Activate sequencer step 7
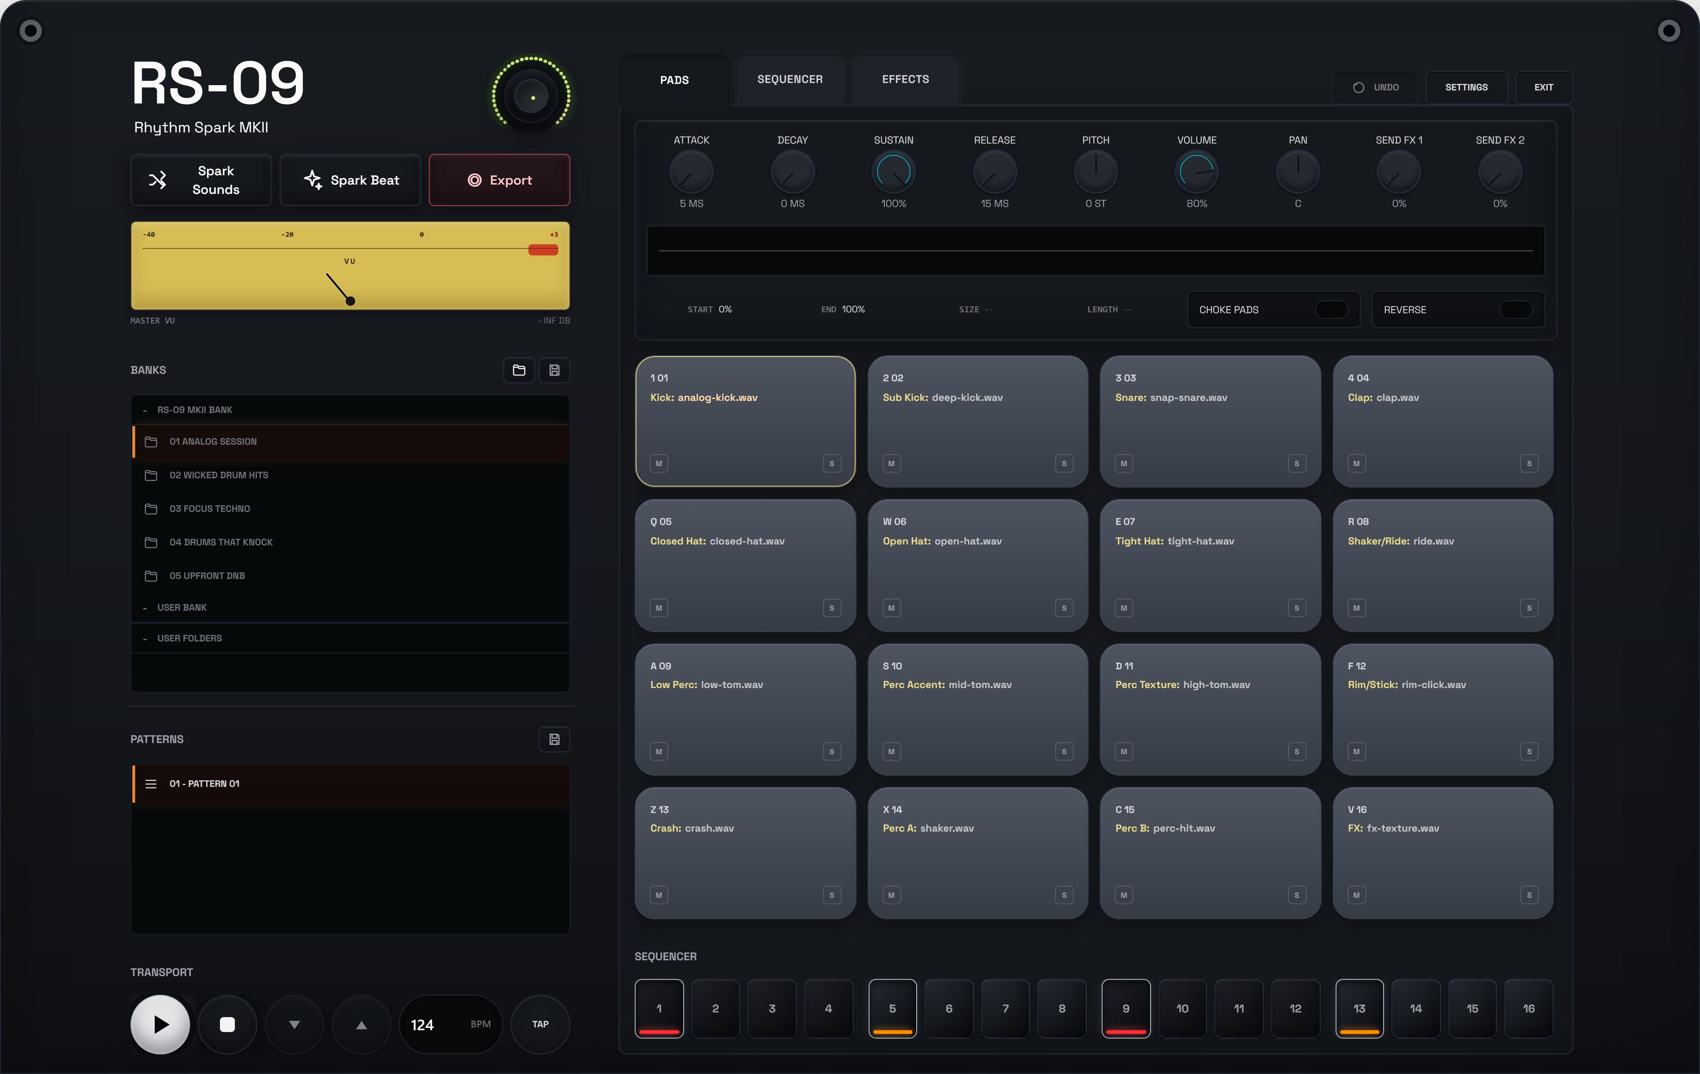1700x1074 pixels. pos(1005,1008)
